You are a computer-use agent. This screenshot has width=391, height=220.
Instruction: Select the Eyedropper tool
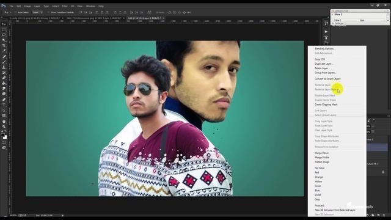[x=4, y=51]
